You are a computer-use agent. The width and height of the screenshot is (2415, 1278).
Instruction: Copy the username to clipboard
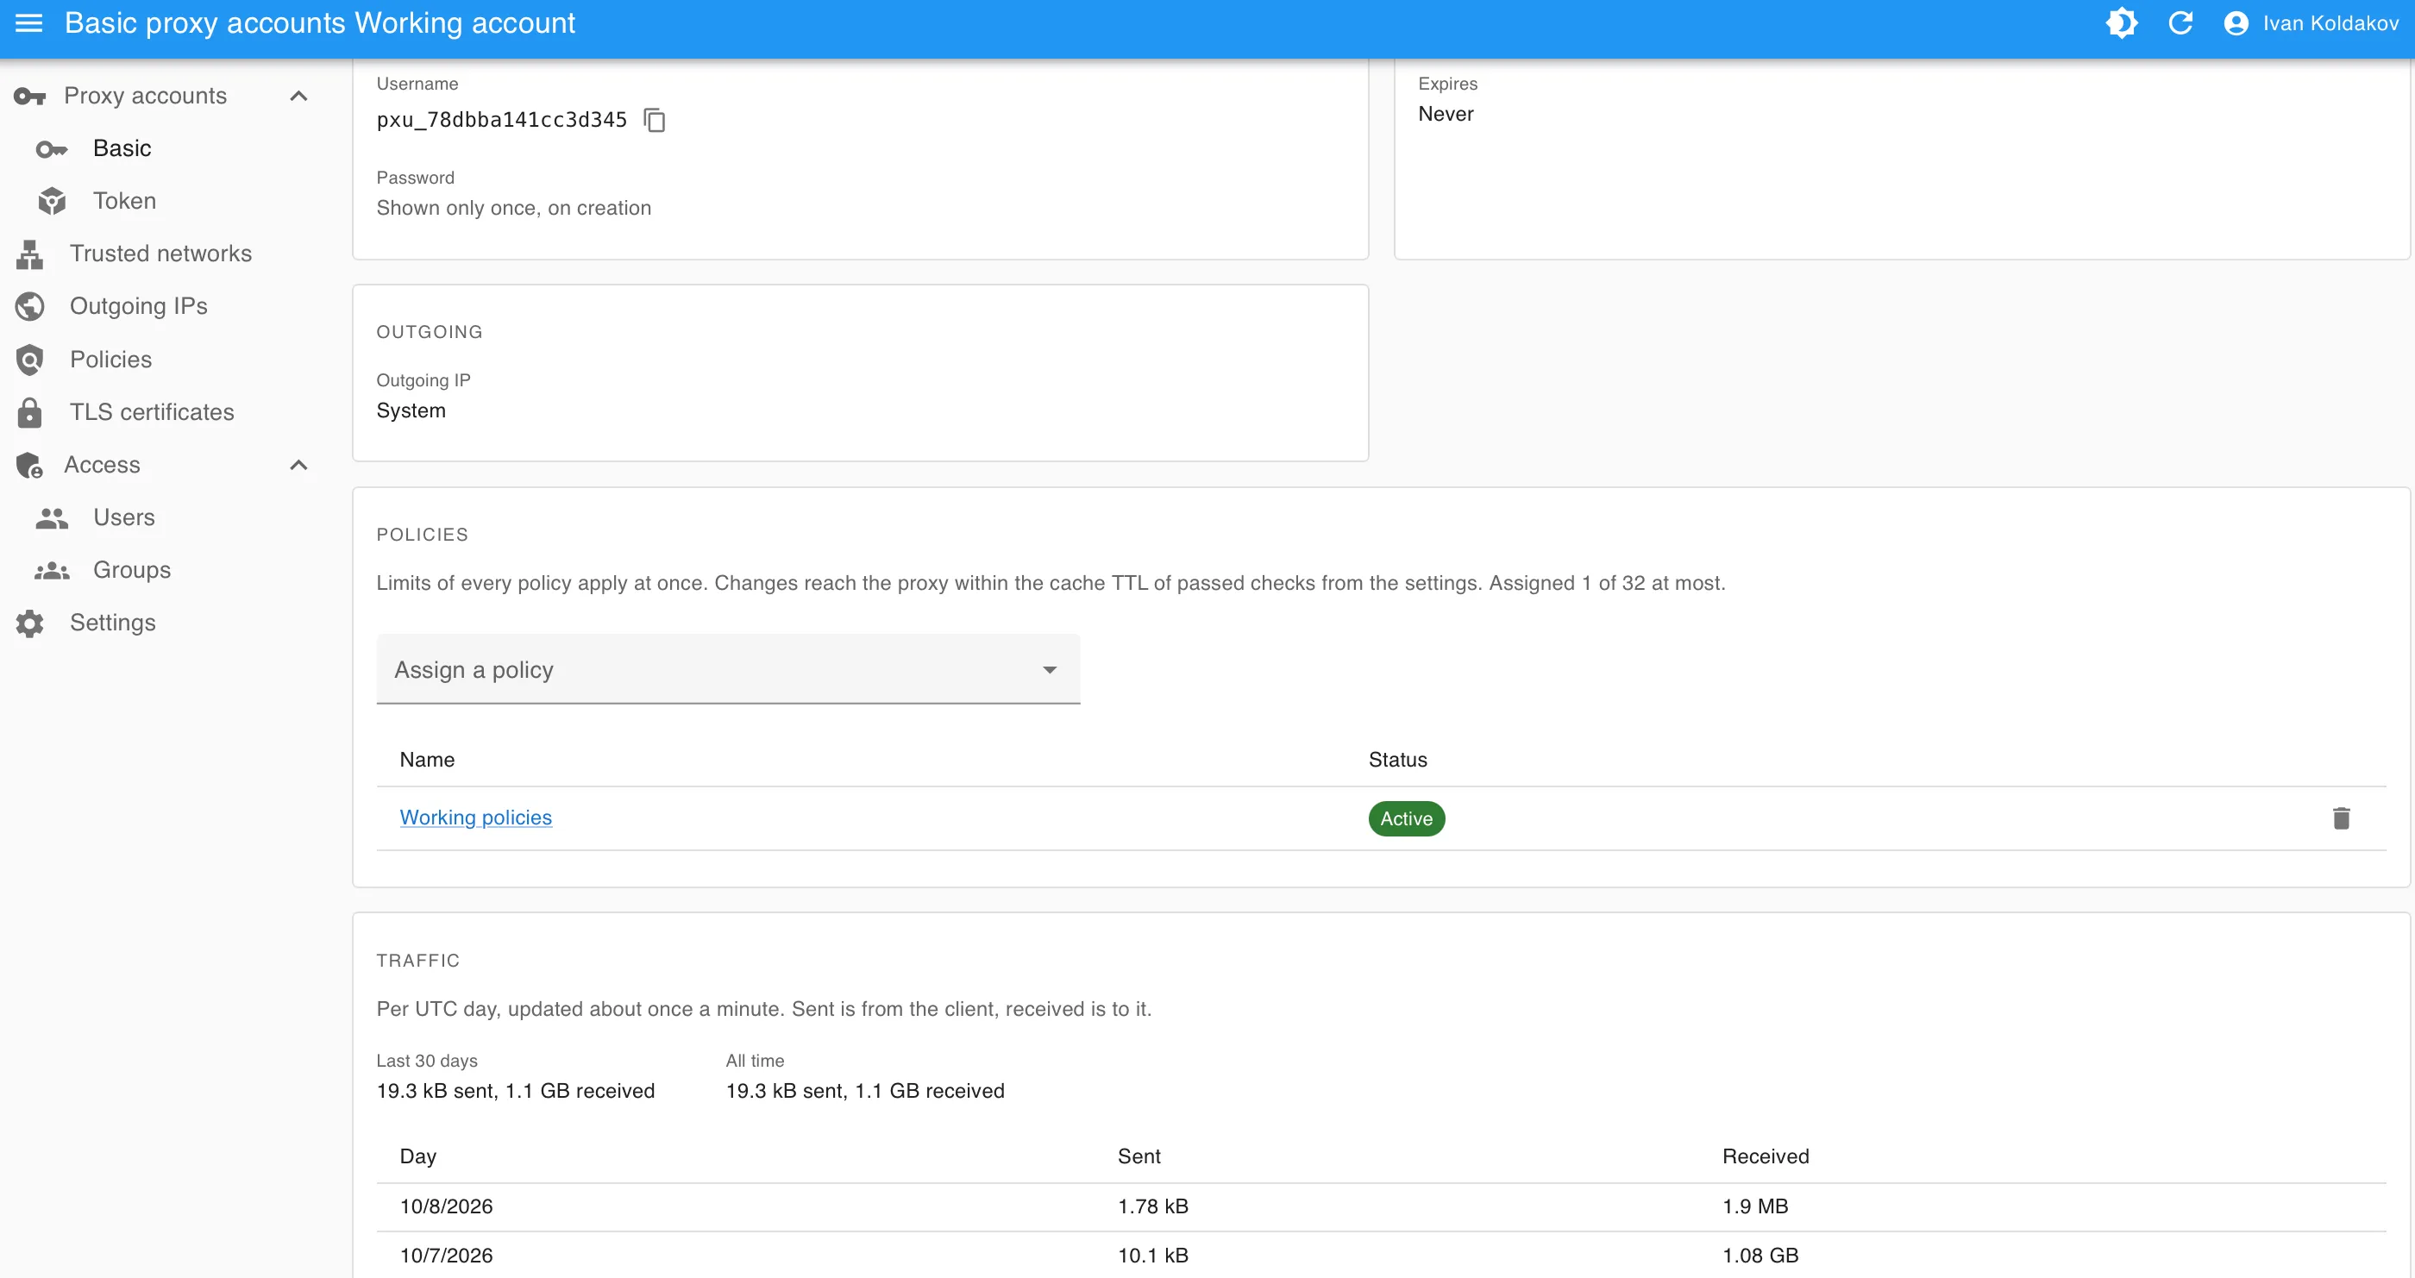click(655, 120)
